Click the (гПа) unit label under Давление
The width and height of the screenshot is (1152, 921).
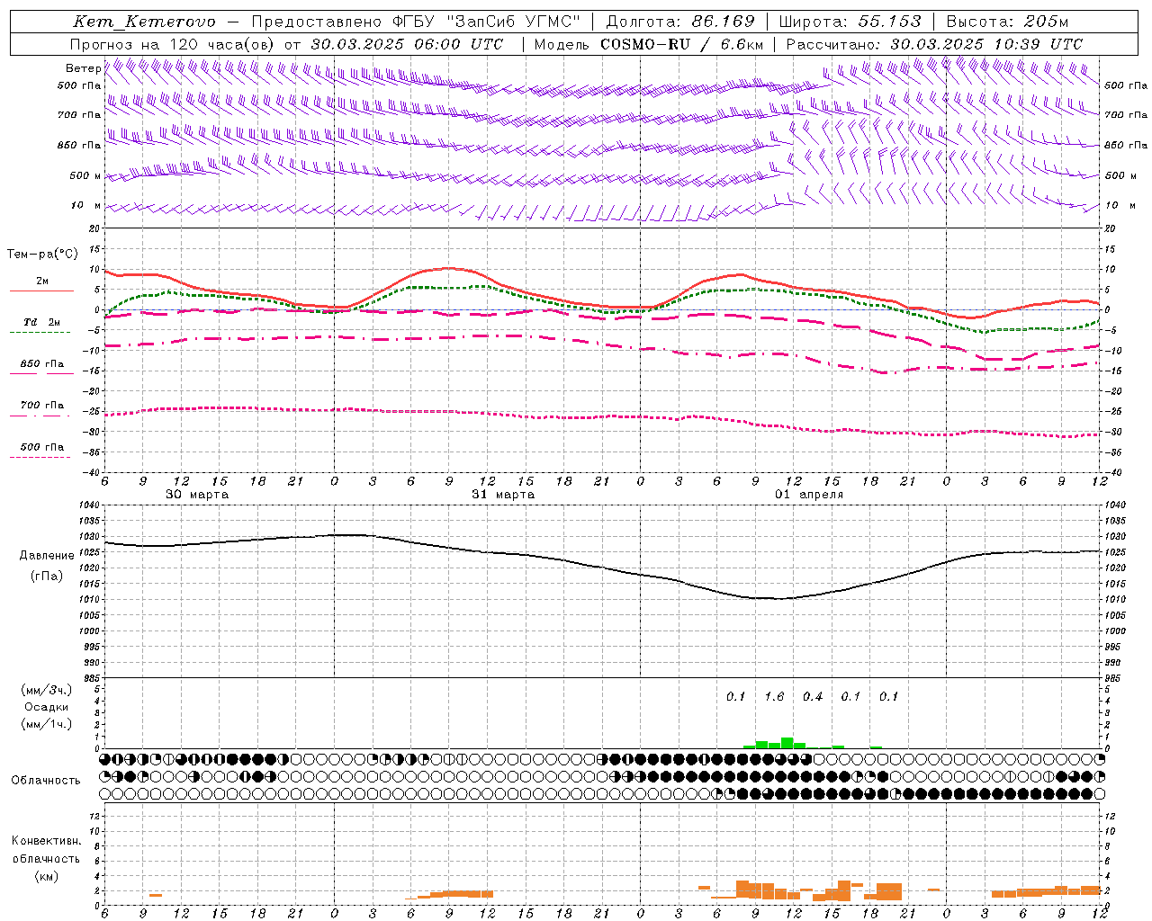[x=47, y=576]
